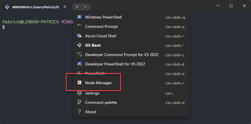The image size is (251, 124).
Task: Launch Windows PowerShell from the menu
Action: point(131,17)
